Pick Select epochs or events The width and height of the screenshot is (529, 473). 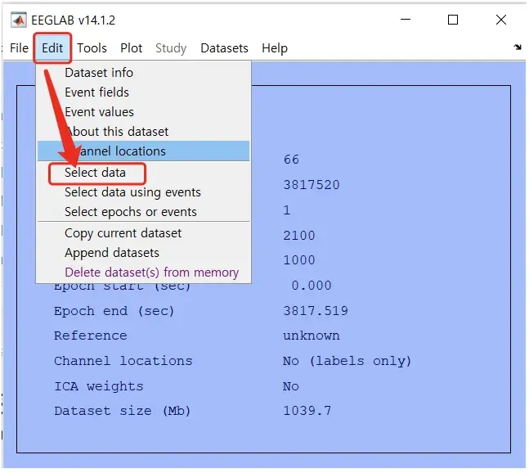pos(130,212)
